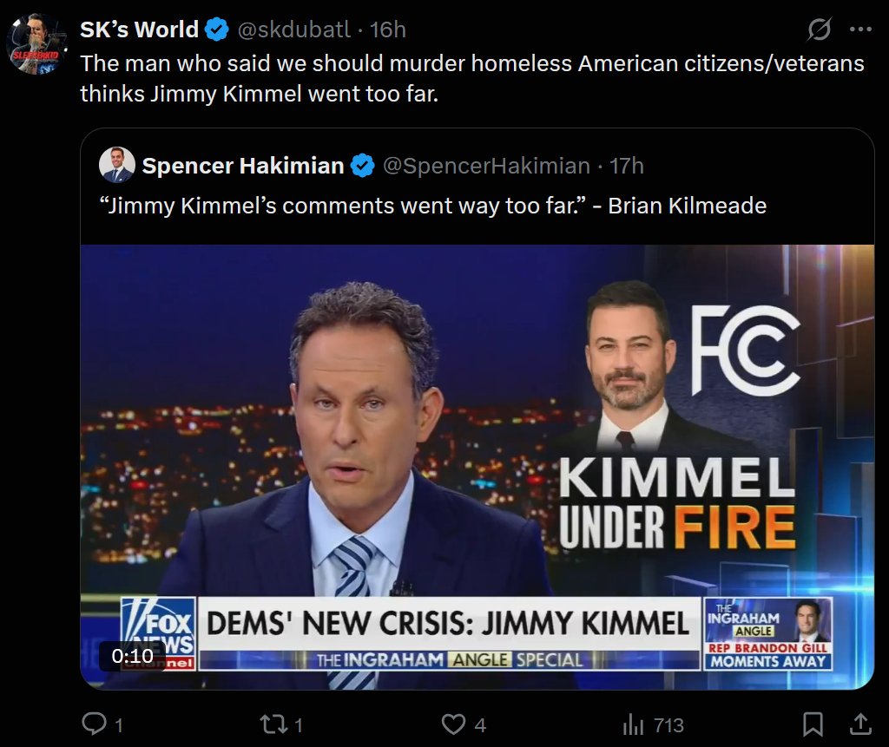Click the 0:10 video duration badge
The image size is (889, 747).
132,656
